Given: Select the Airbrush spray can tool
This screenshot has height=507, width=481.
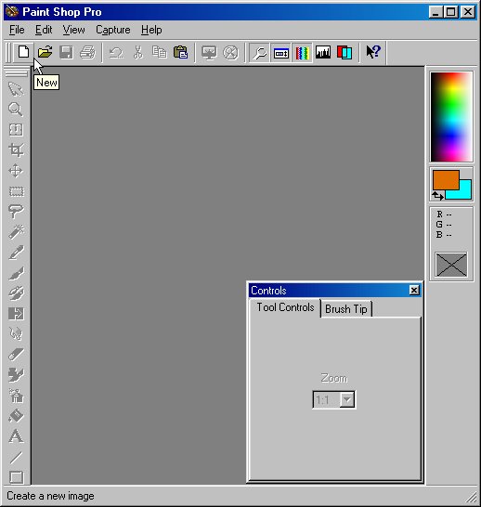Looking at the screenshot, I should [x=16, y=396].
